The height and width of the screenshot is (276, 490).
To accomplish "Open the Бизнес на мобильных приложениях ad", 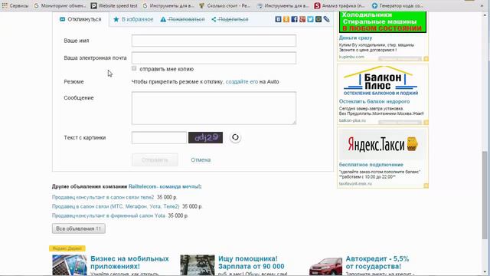I will (129, 262).
